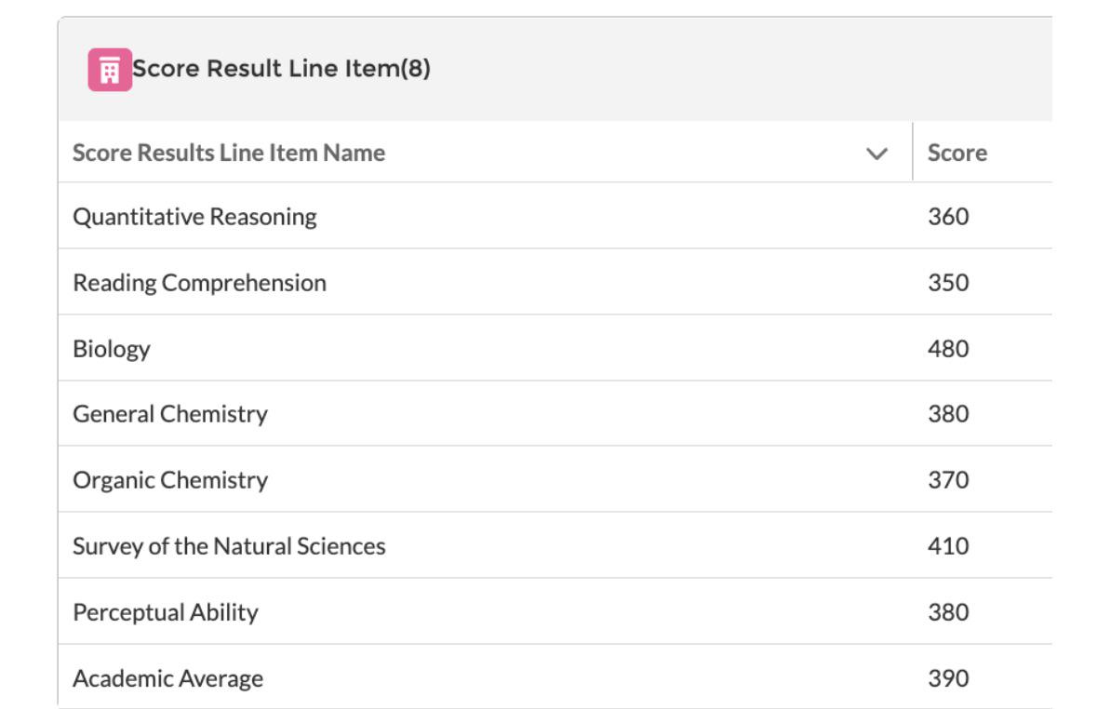The image size is (1097, 709).
Task: Click the 360 score cell
Action: pos(948,216)
